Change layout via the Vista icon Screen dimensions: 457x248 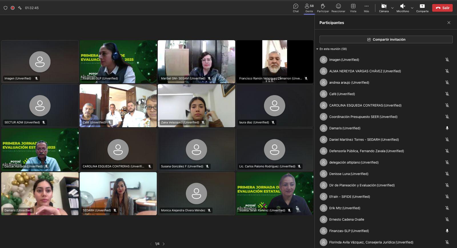coord(353,8)
